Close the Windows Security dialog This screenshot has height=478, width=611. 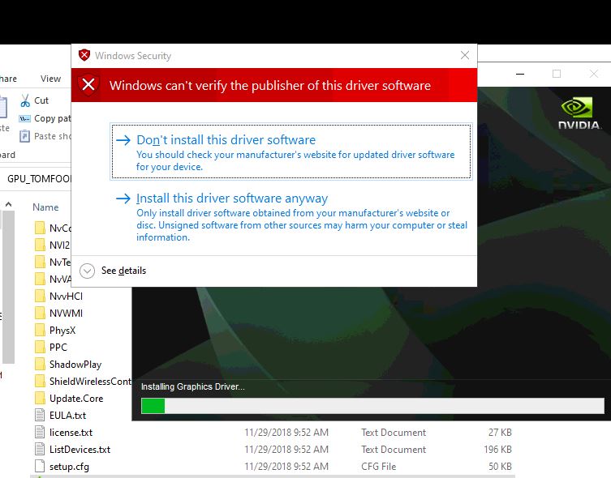tap(464, 55)
